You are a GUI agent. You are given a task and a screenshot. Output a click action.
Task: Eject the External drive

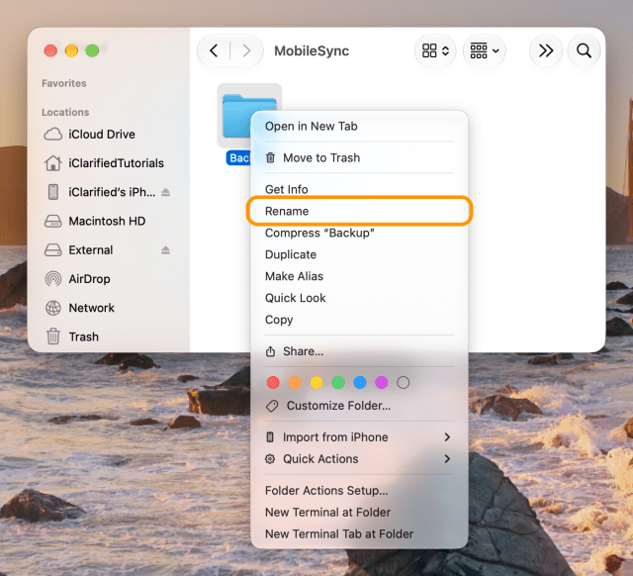coord(165,250)
